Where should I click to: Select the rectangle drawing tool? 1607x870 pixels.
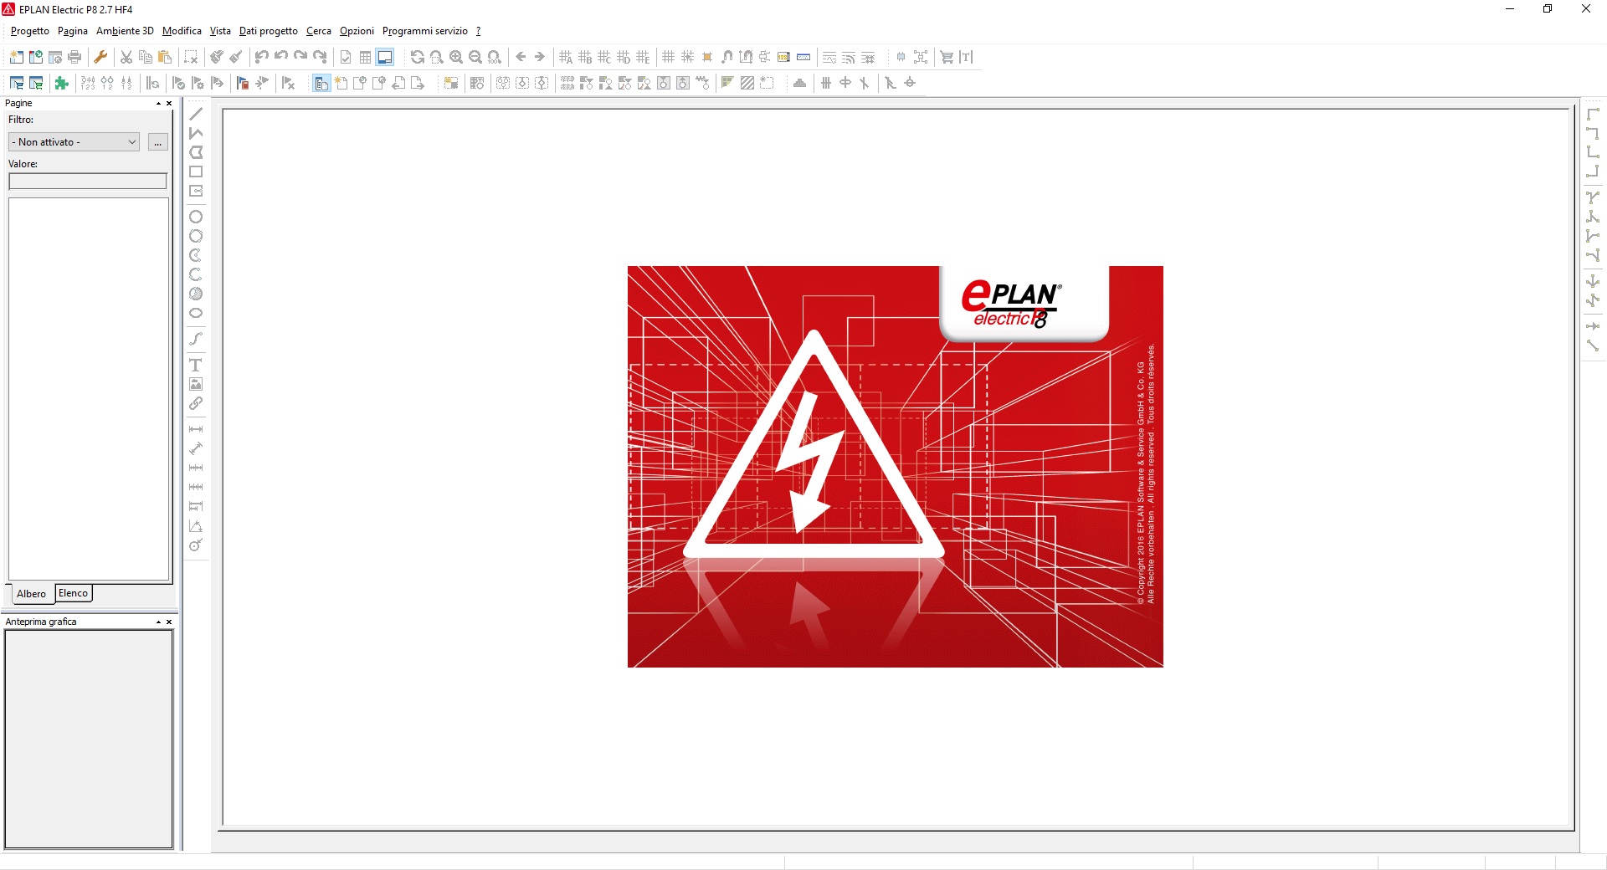[196, 171]
